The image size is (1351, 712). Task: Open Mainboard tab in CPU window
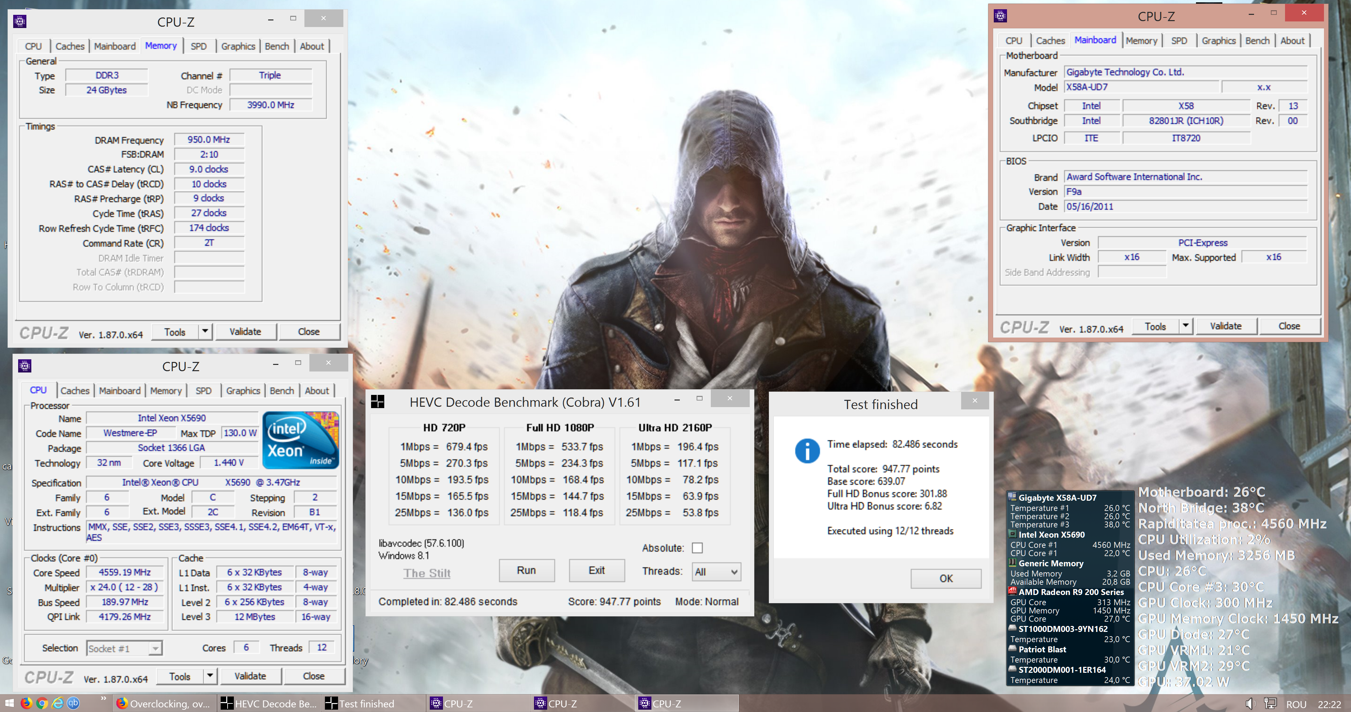coord(120,391)
